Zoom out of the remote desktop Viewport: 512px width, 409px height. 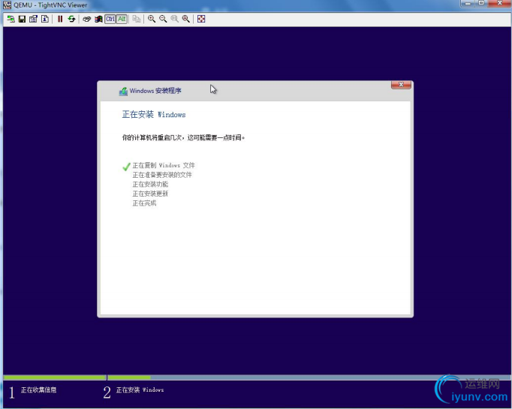coord(163,19)
